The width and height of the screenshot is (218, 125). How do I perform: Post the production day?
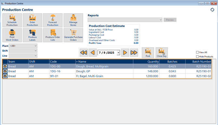[148, 53]
